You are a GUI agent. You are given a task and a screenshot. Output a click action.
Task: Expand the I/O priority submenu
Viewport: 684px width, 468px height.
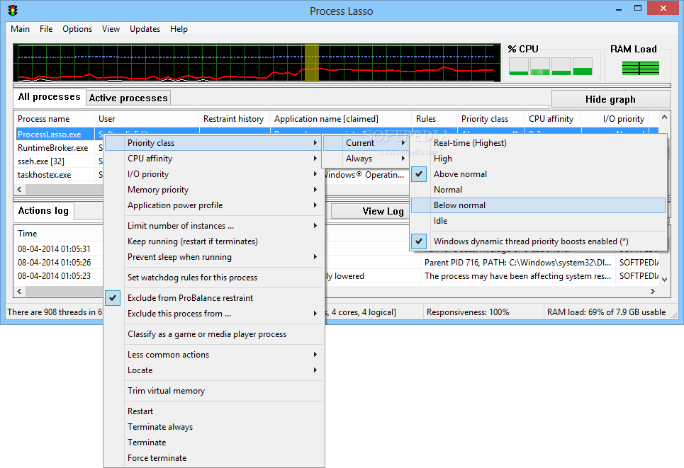(x=214, y=174)
